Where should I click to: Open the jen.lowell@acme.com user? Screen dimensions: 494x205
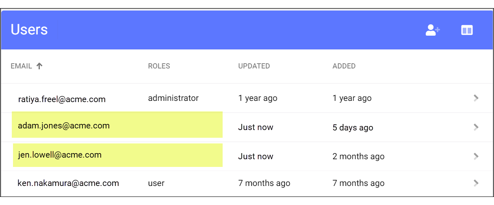coord(60,155)
